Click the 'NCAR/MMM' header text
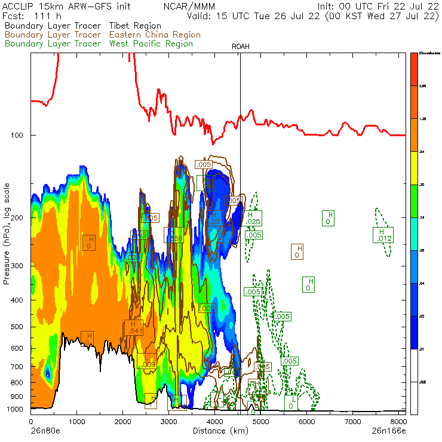Viewport: 442px width, 442px height. click(x=189, y=7)
